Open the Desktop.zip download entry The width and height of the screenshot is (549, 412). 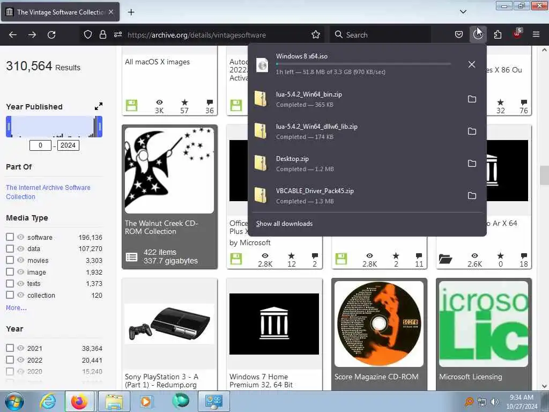[355, 164]
